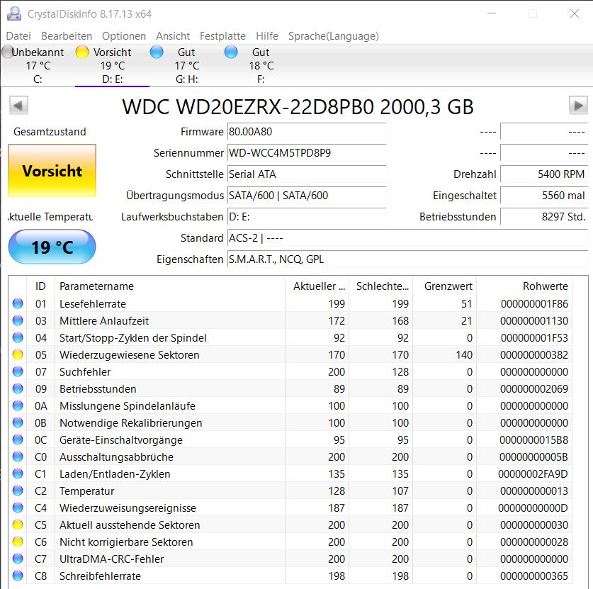Click the yellow status icon for Aktuell ausstehende Sektoren
Viewport: 593px width, 589px height.
tap(18, 525)
